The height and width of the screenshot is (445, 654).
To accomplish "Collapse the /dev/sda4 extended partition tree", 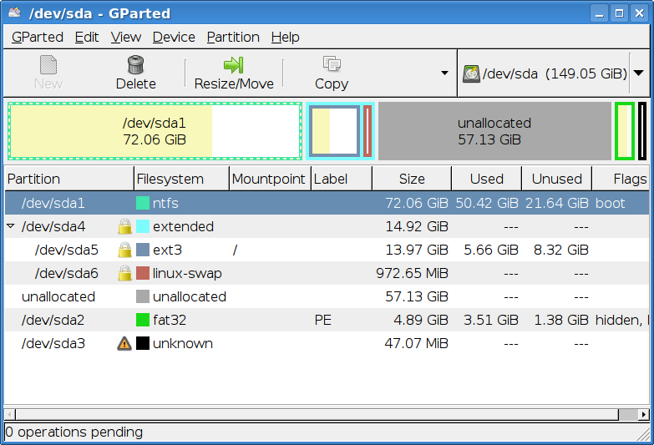I will pyautogui.click(x=11, y=226).
